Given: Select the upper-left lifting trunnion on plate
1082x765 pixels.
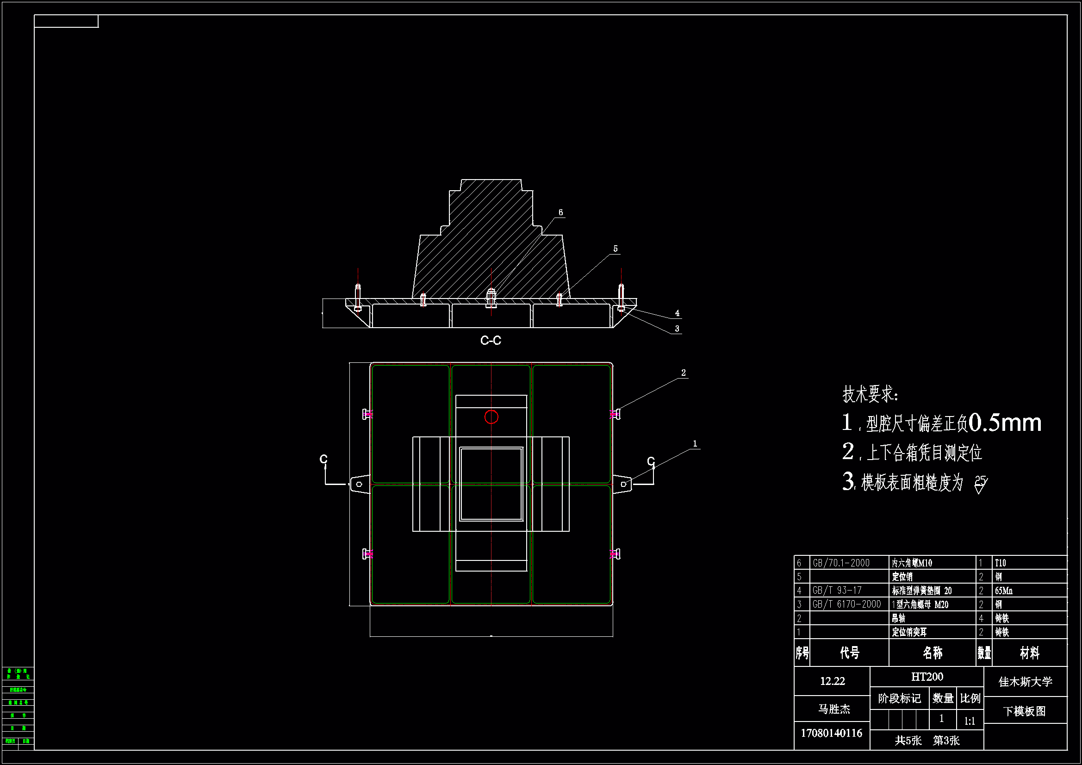Looking at the screenshot, I should pos(366,414).
